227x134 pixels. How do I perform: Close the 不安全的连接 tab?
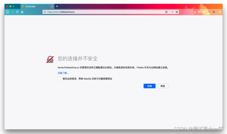coord(52,6)
